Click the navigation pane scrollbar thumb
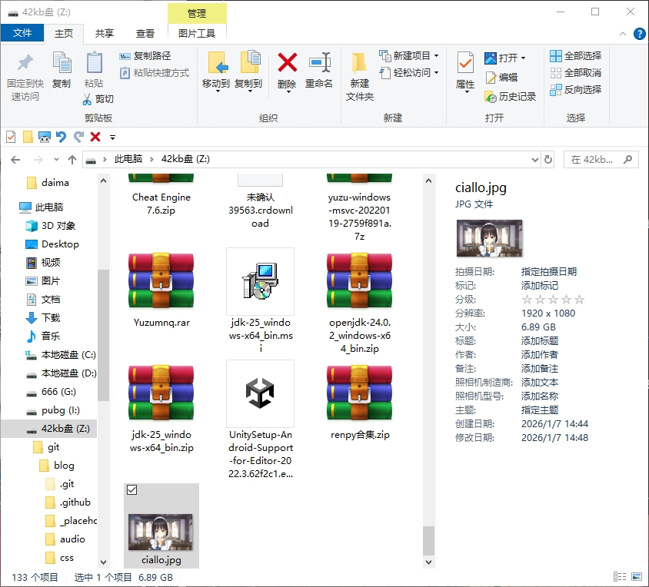The width and height of the screenshot is (649, 587). 104,335
